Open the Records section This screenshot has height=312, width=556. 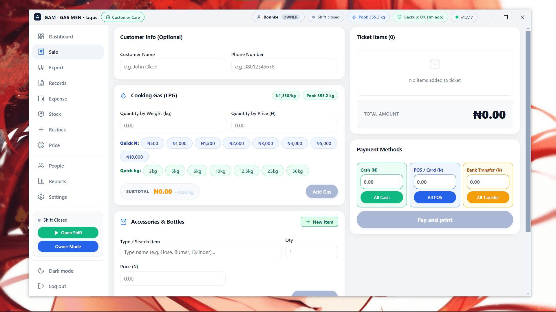[68, 83]
